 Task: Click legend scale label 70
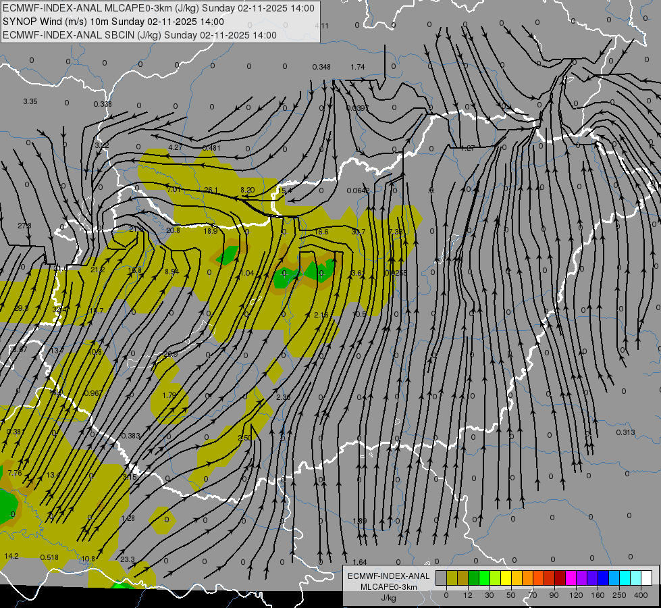[x=533, y=595]
